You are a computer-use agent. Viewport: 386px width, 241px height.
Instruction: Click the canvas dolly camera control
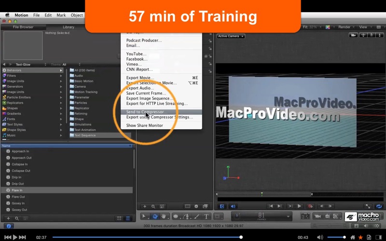pos(380,35)
